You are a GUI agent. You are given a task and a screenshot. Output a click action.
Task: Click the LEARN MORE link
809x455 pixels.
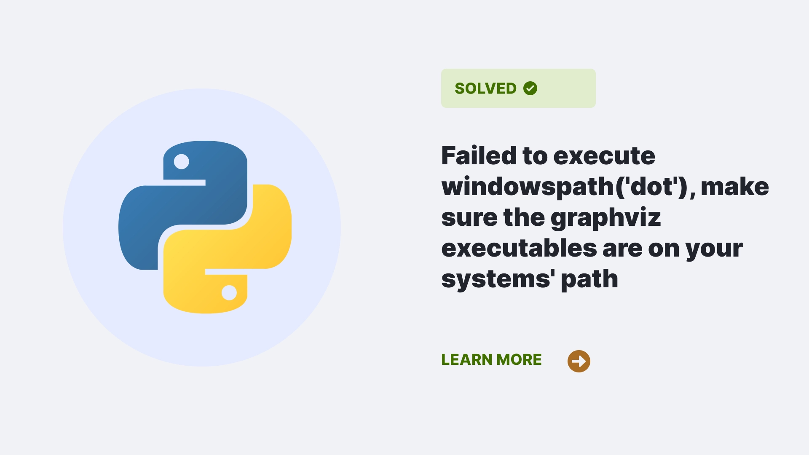(491, 359)
